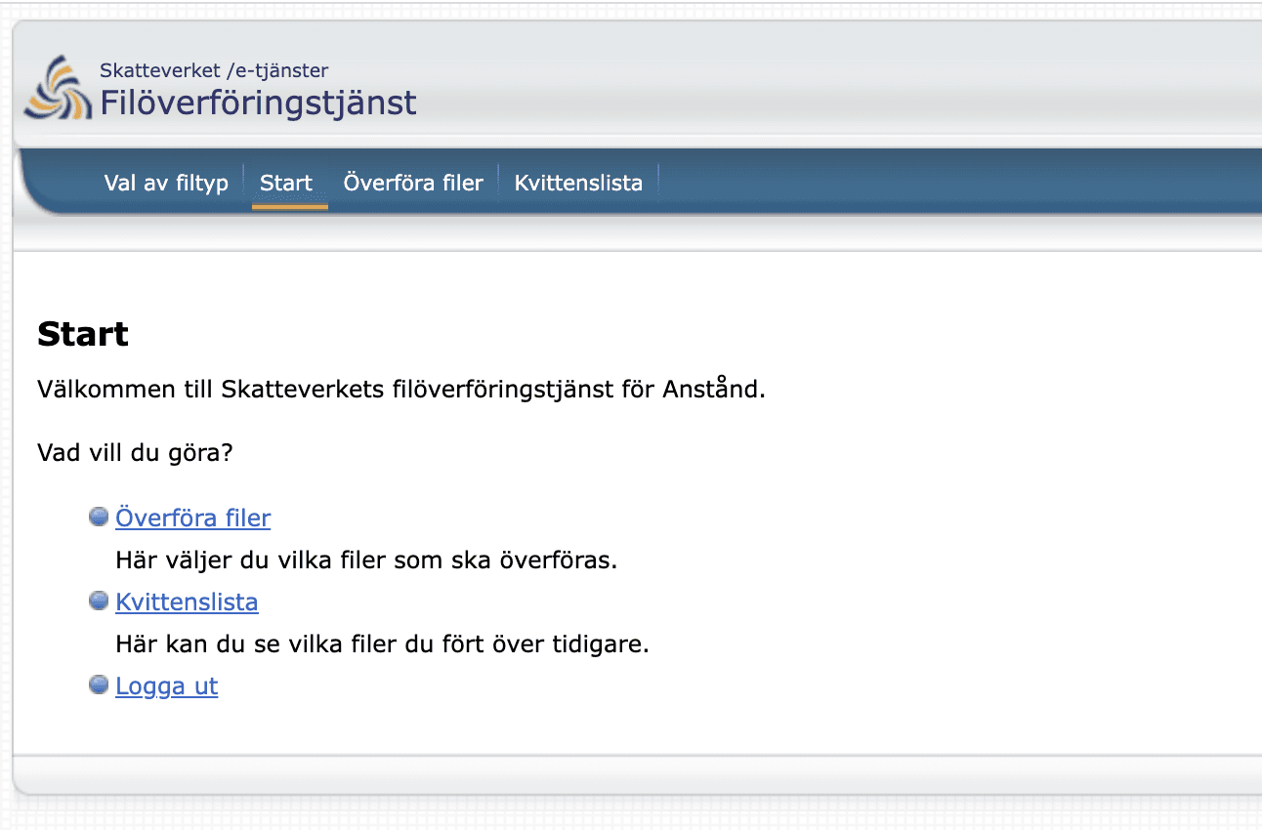This screenshot has width=1262, height=830.
Task: Click the Skatteverket swirl logo
Action: pyautogui.click(x=58, y=90)
